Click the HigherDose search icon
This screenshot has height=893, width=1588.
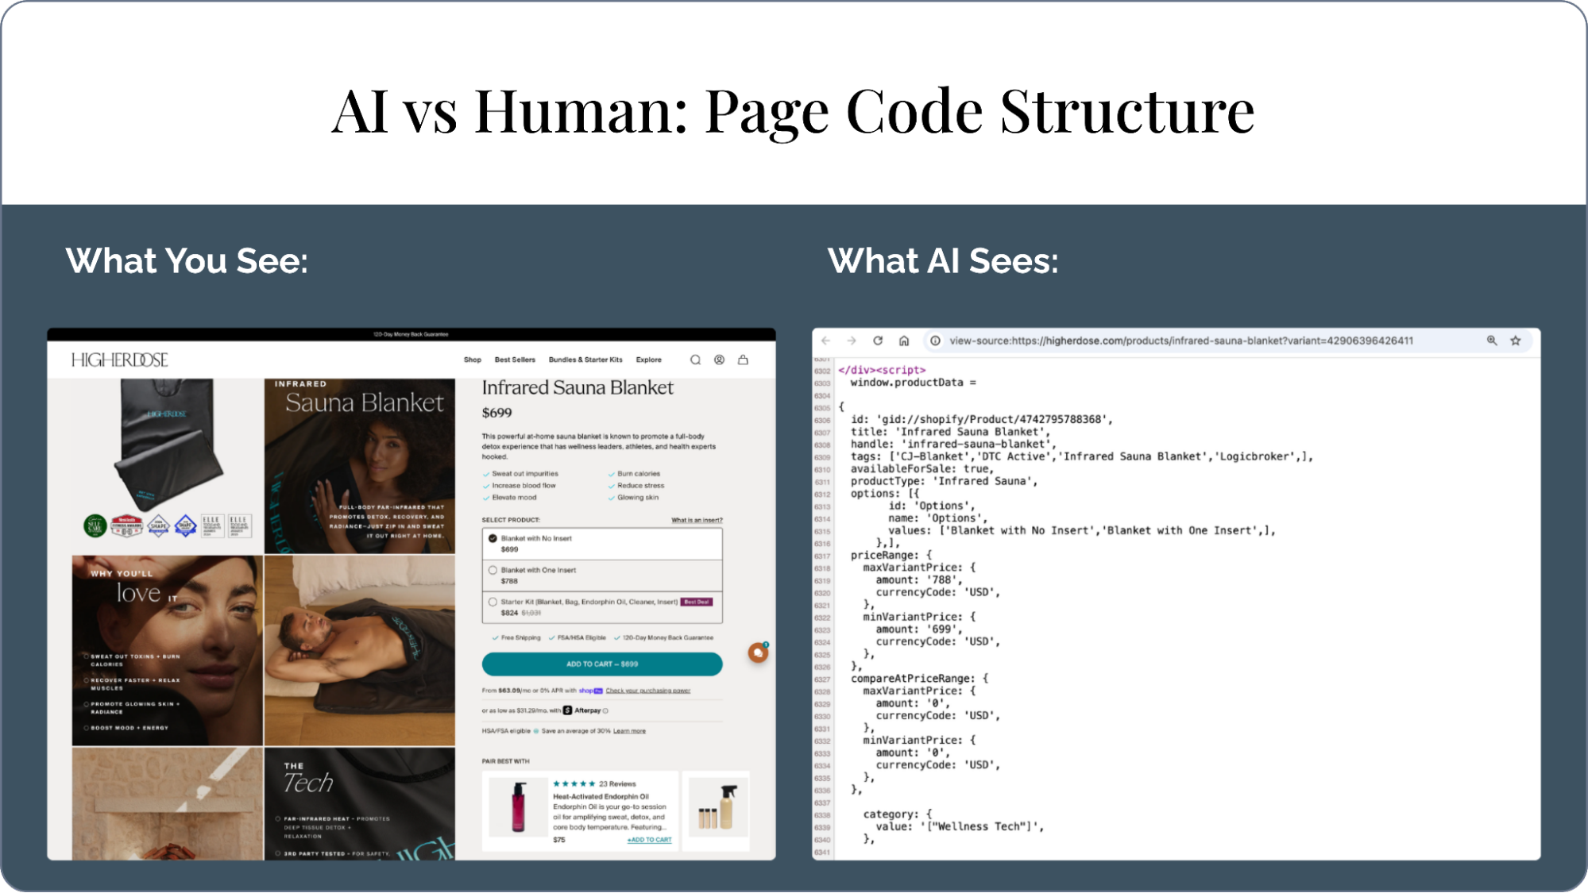click(x=695, y=360)
